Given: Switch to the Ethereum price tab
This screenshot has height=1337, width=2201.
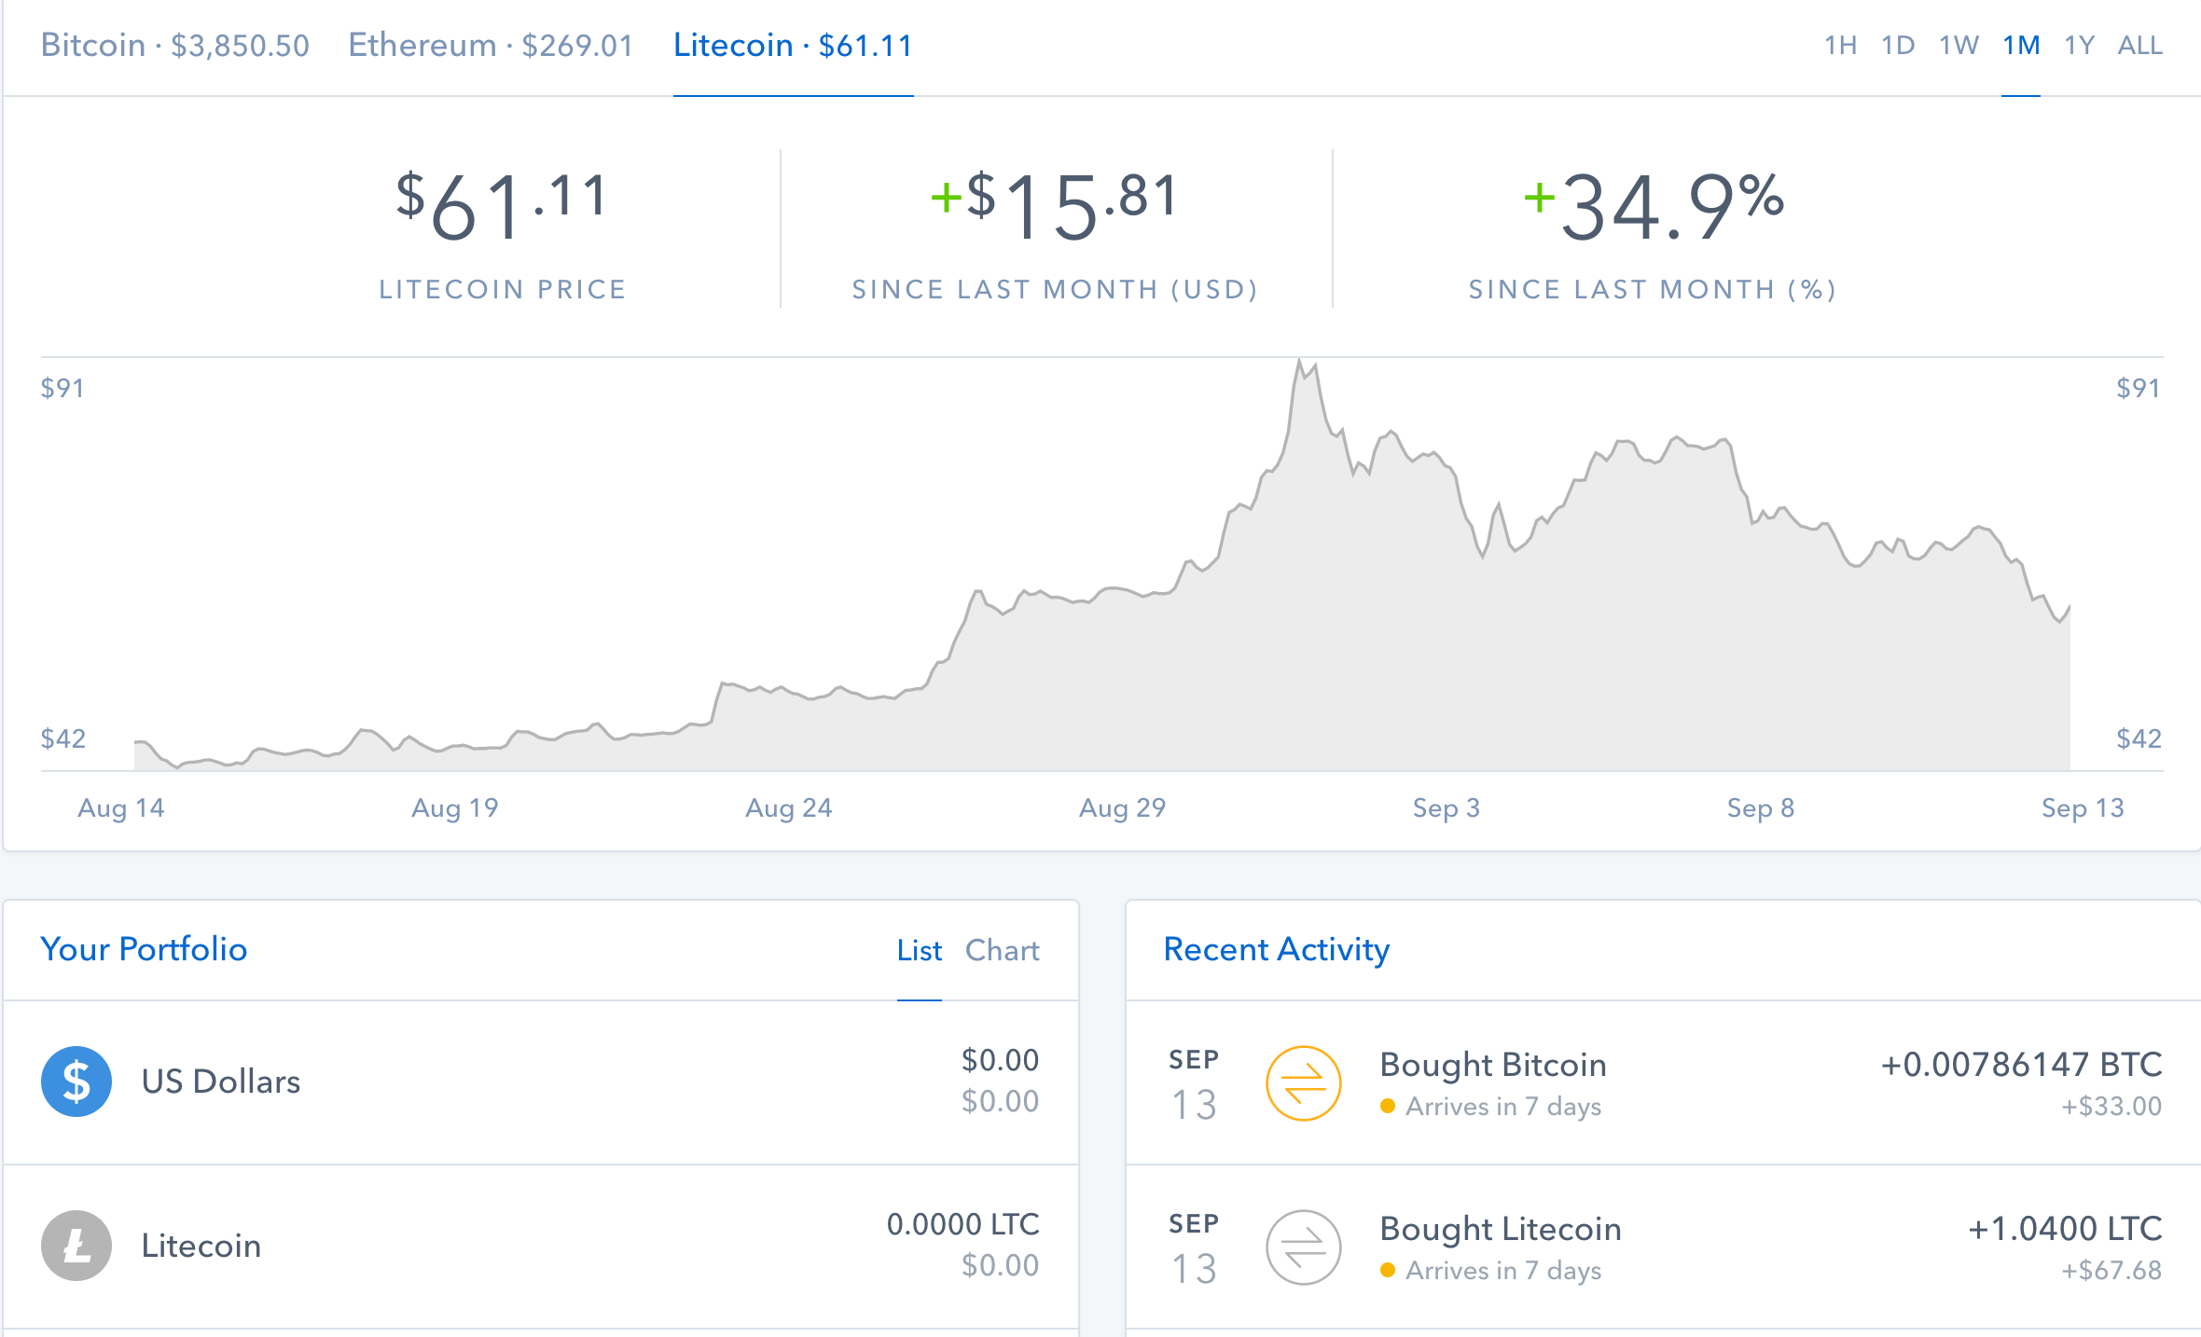Looking at the screenshot, I should click(491, 45).
